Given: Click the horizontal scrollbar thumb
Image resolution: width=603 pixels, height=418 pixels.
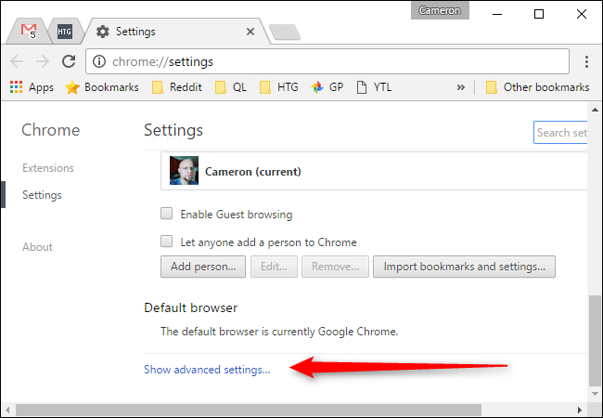Looking at the screenshot, I should [249, 410].
